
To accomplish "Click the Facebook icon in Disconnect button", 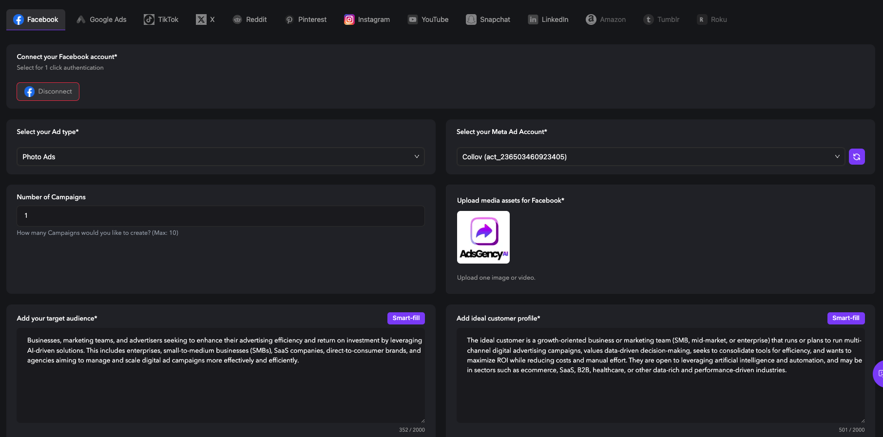I will point(29,92).
